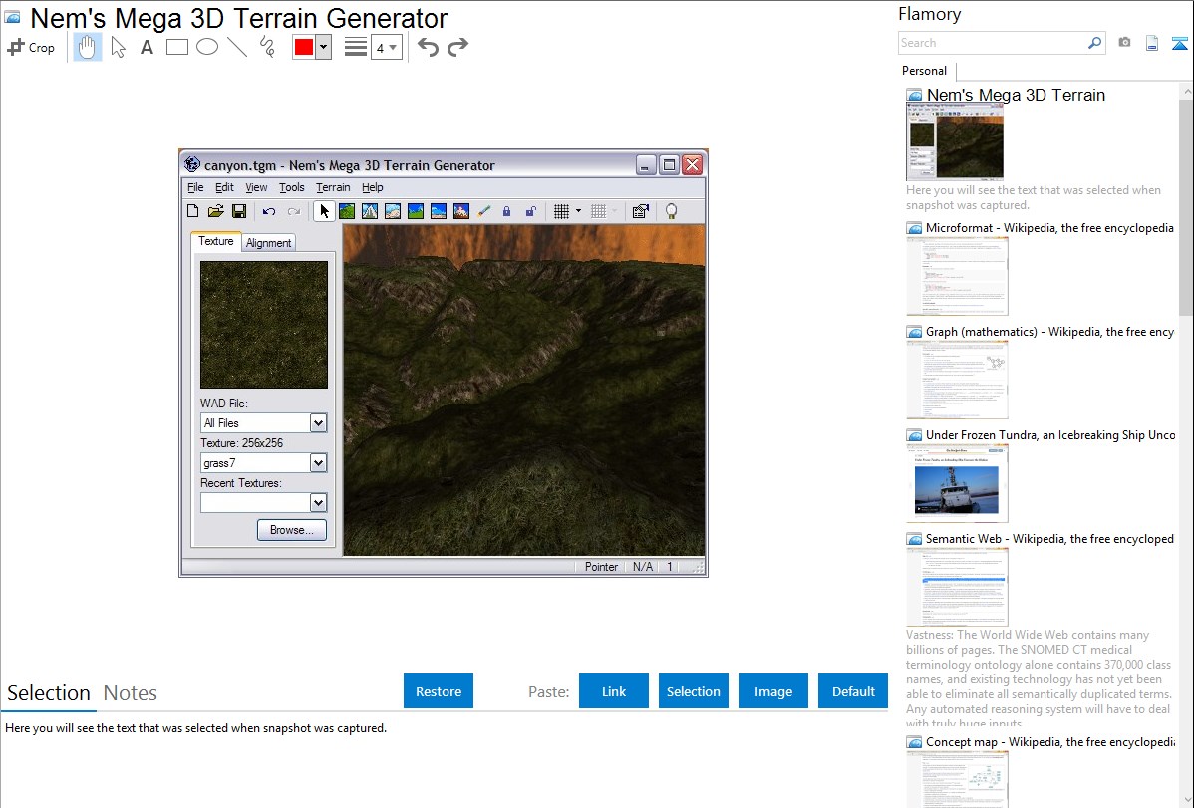Pick the rectangle drawing tool
Image resolution: width=1194 pixels, height=808 pixels.
point(177,47)
